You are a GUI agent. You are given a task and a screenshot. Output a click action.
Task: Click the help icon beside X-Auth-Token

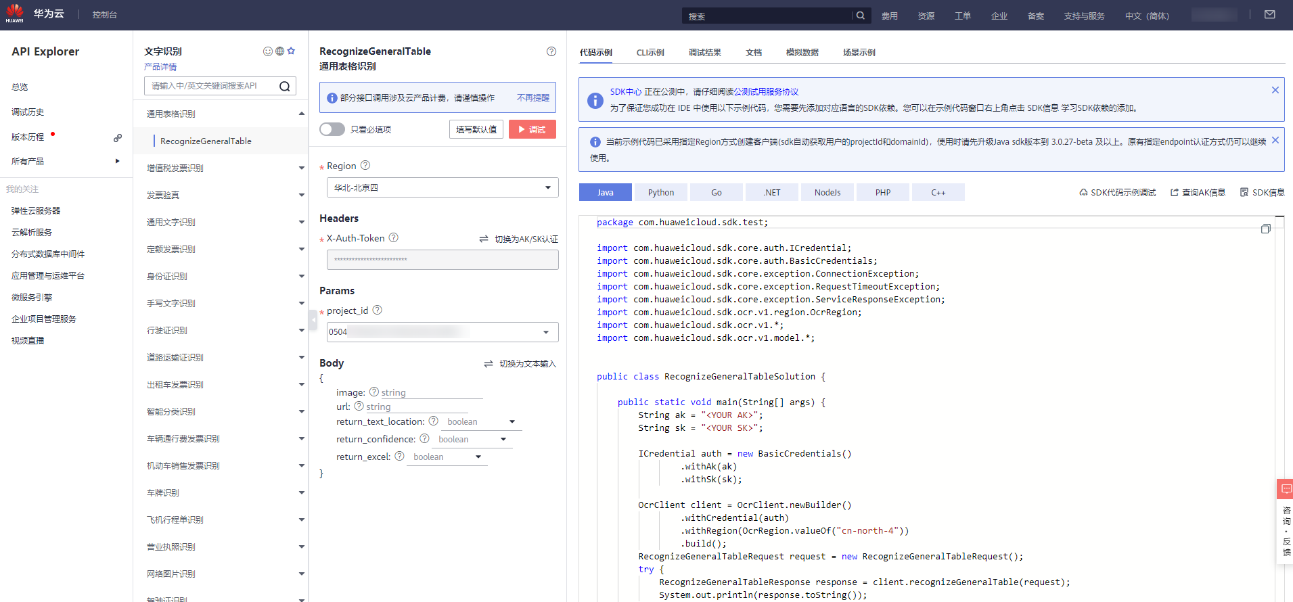[394, 237]
